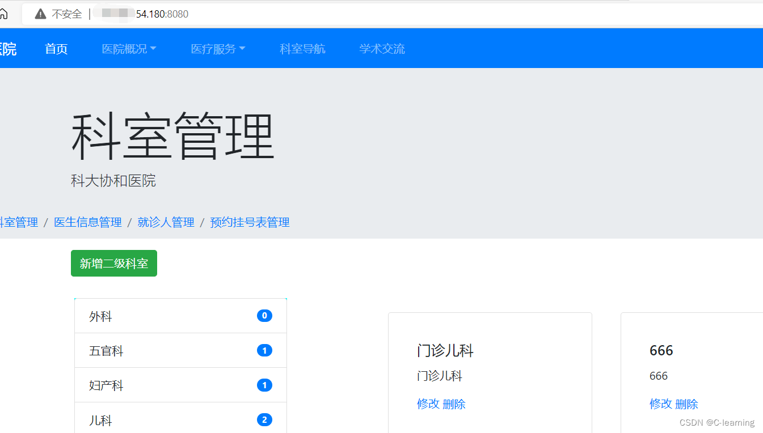This screenshot has width=763, height=433.
Task: Click 修改 on the 666 card
Action: [x=661, y=404]
